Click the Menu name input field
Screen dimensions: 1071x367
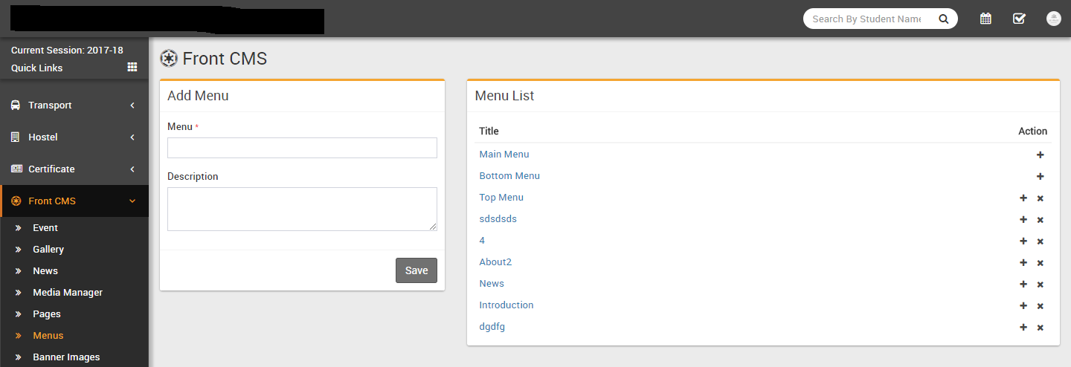click(302, 148)
